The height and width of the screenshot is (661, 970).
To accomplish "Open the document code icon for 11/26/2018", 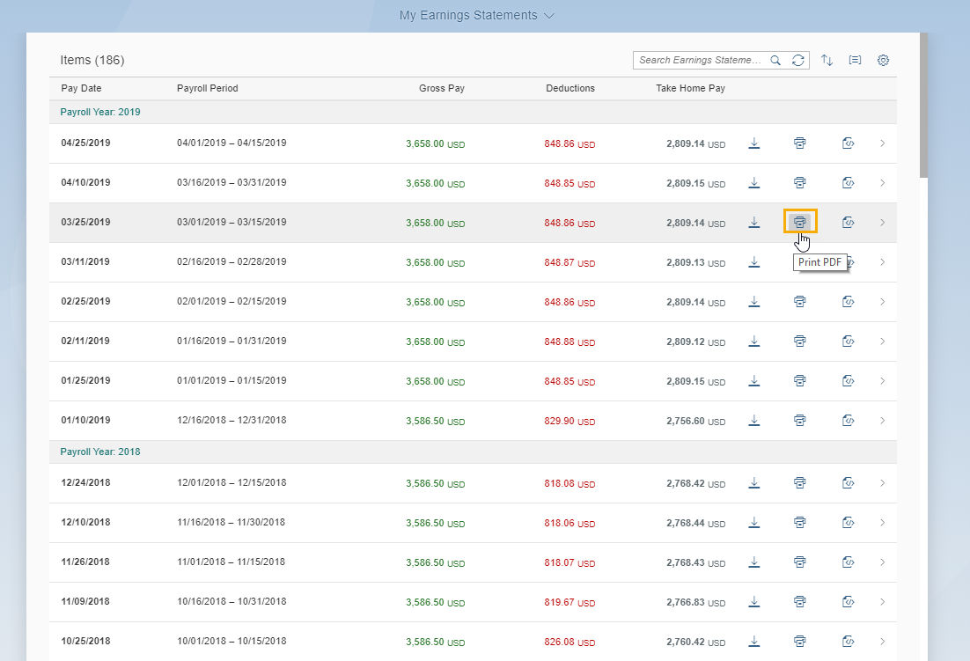I will click(848, 562).
